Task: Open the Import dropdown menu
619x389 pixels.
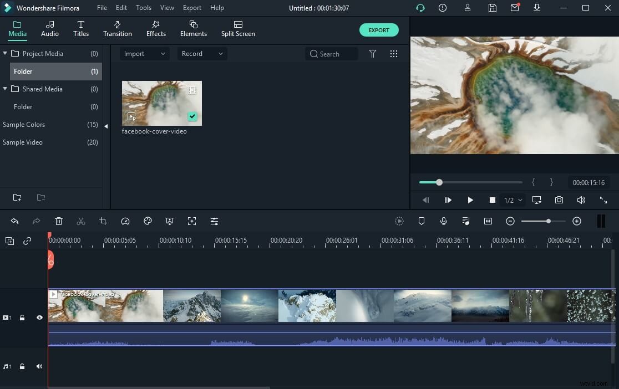Action: (144, 53)
